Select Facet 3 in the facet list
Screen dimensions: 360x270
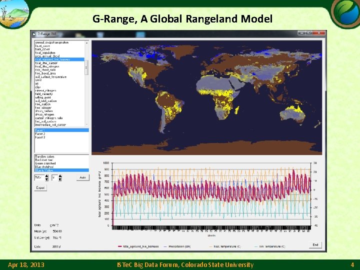coord(40,137)
